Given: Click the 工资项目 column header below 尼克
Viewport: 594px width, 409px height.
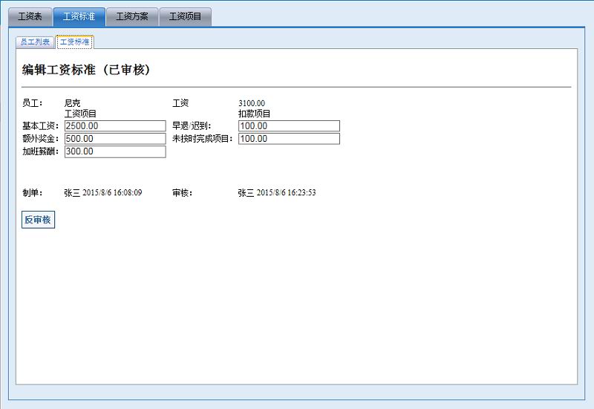Looking at the screenshot, I should coord(80,114).
